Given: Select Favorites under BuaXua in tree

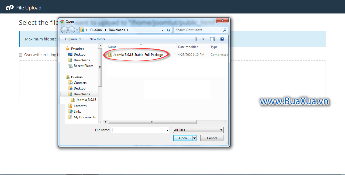Looking at the screenshot, I should (80, 106).
